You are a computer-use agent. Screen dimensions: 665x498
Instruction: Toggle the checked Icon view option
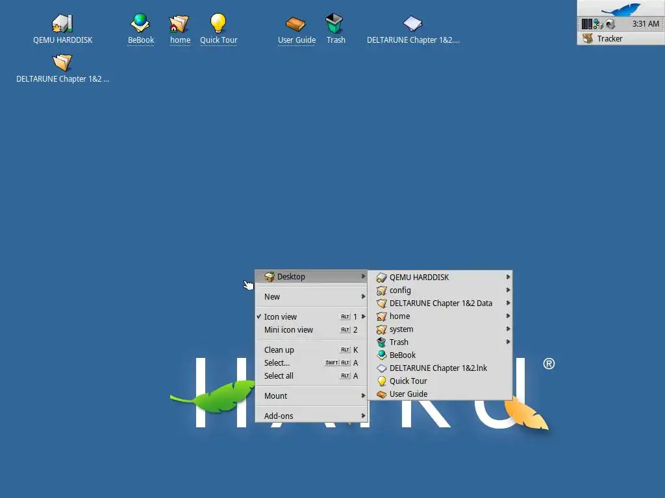click(x=311, y=316)
